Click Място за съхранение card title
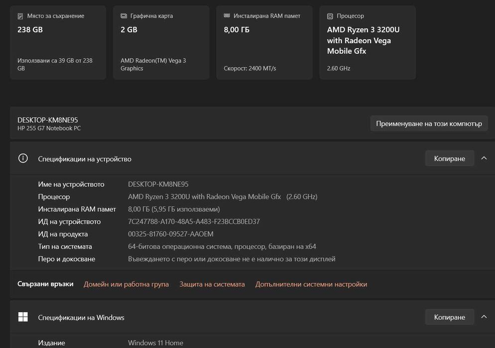 56,16
